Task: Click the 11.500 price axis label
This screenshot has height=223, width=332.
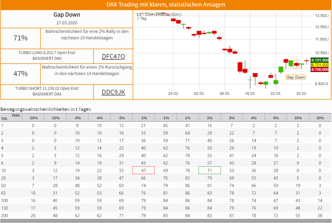Action: 322,39
